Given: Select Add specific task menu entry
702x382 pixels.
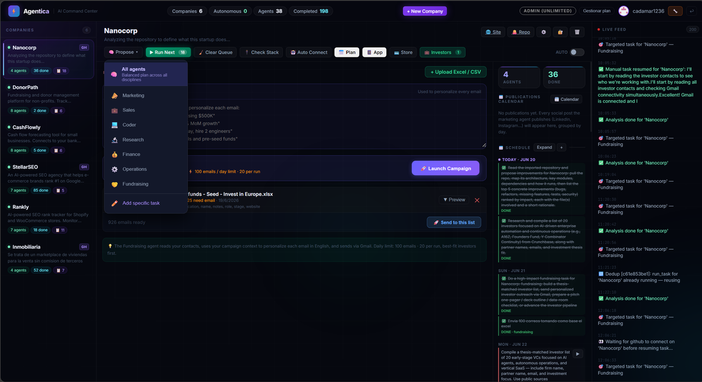Looking at the screenshot, I should coord(146,203).
